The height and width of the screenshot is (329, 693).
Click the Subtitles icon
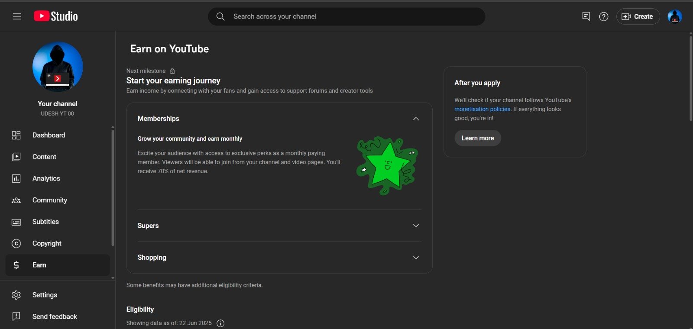(x=16, y=222)
